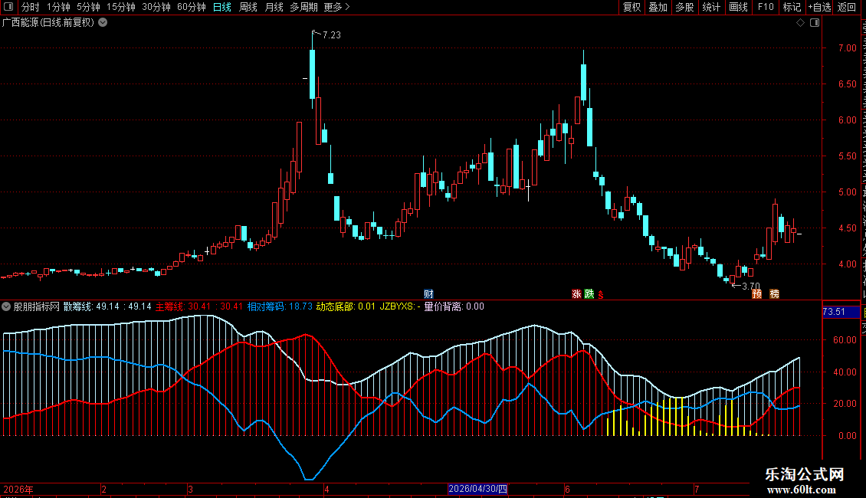866x498 pixels.
Task: Switch to 月线 monthly chart
Action: tap(274, 7)
